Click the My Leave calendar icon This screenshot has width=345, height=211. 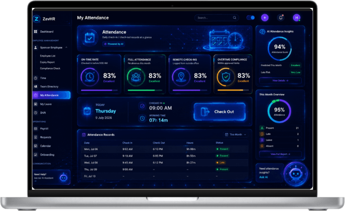tap(35, 104)
